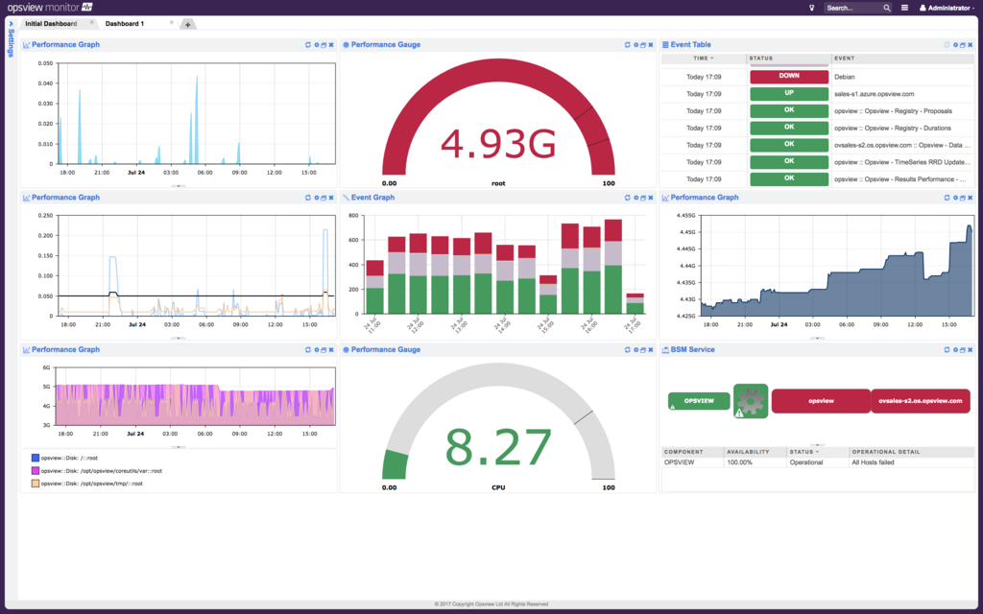This screenshot has width=983, height=614.
Task: Toggle the legend entry for opsview Disk /::root
Action: coord(67,459)
